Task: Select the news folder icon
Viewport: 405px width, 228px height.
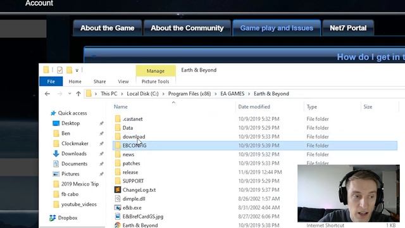Action: (118, 155)
